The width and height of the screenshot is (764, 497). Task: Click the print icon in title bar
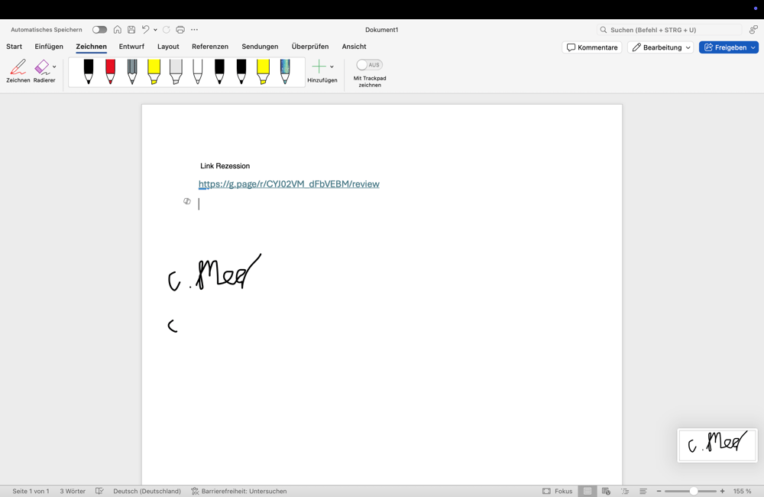click(x=180, y=30)
